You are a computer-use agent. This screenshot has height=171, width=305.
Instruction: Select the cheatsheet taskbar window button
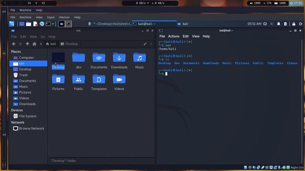(110, 24)
